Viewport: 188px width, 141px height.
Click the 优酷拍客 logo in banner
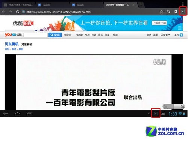point(23,23)
